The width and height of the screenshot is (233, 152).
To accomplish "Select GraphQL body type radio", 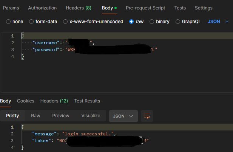I will (178, 22).
